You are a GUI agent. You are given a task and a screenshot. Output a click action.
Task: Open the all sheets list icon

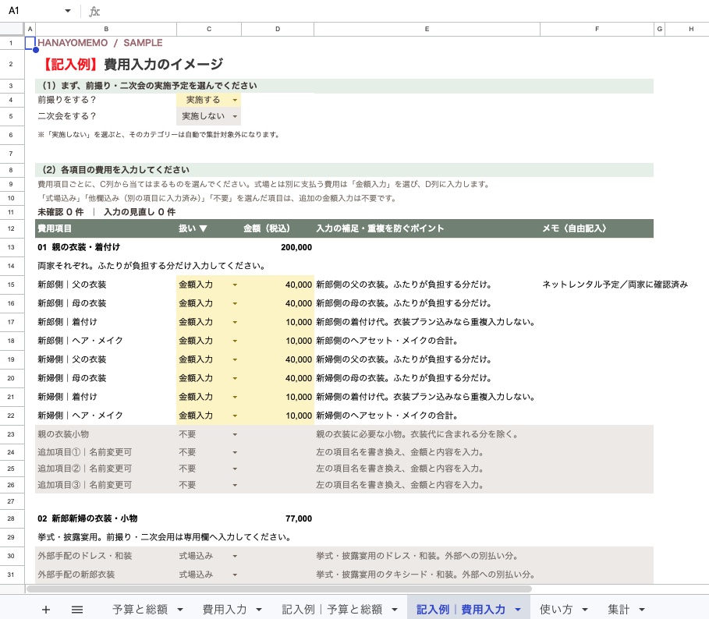pos(77,610)
